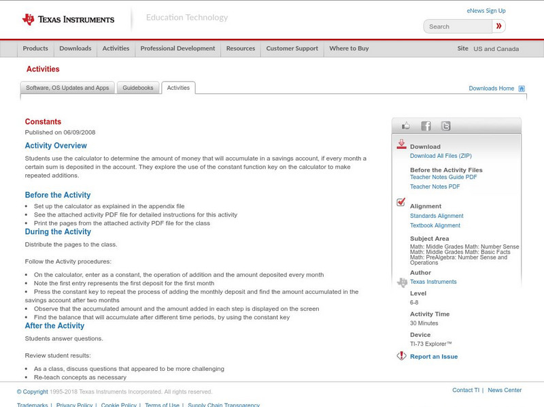
Task: Switch to the Guidebooks tab
Action: [138, 88]
